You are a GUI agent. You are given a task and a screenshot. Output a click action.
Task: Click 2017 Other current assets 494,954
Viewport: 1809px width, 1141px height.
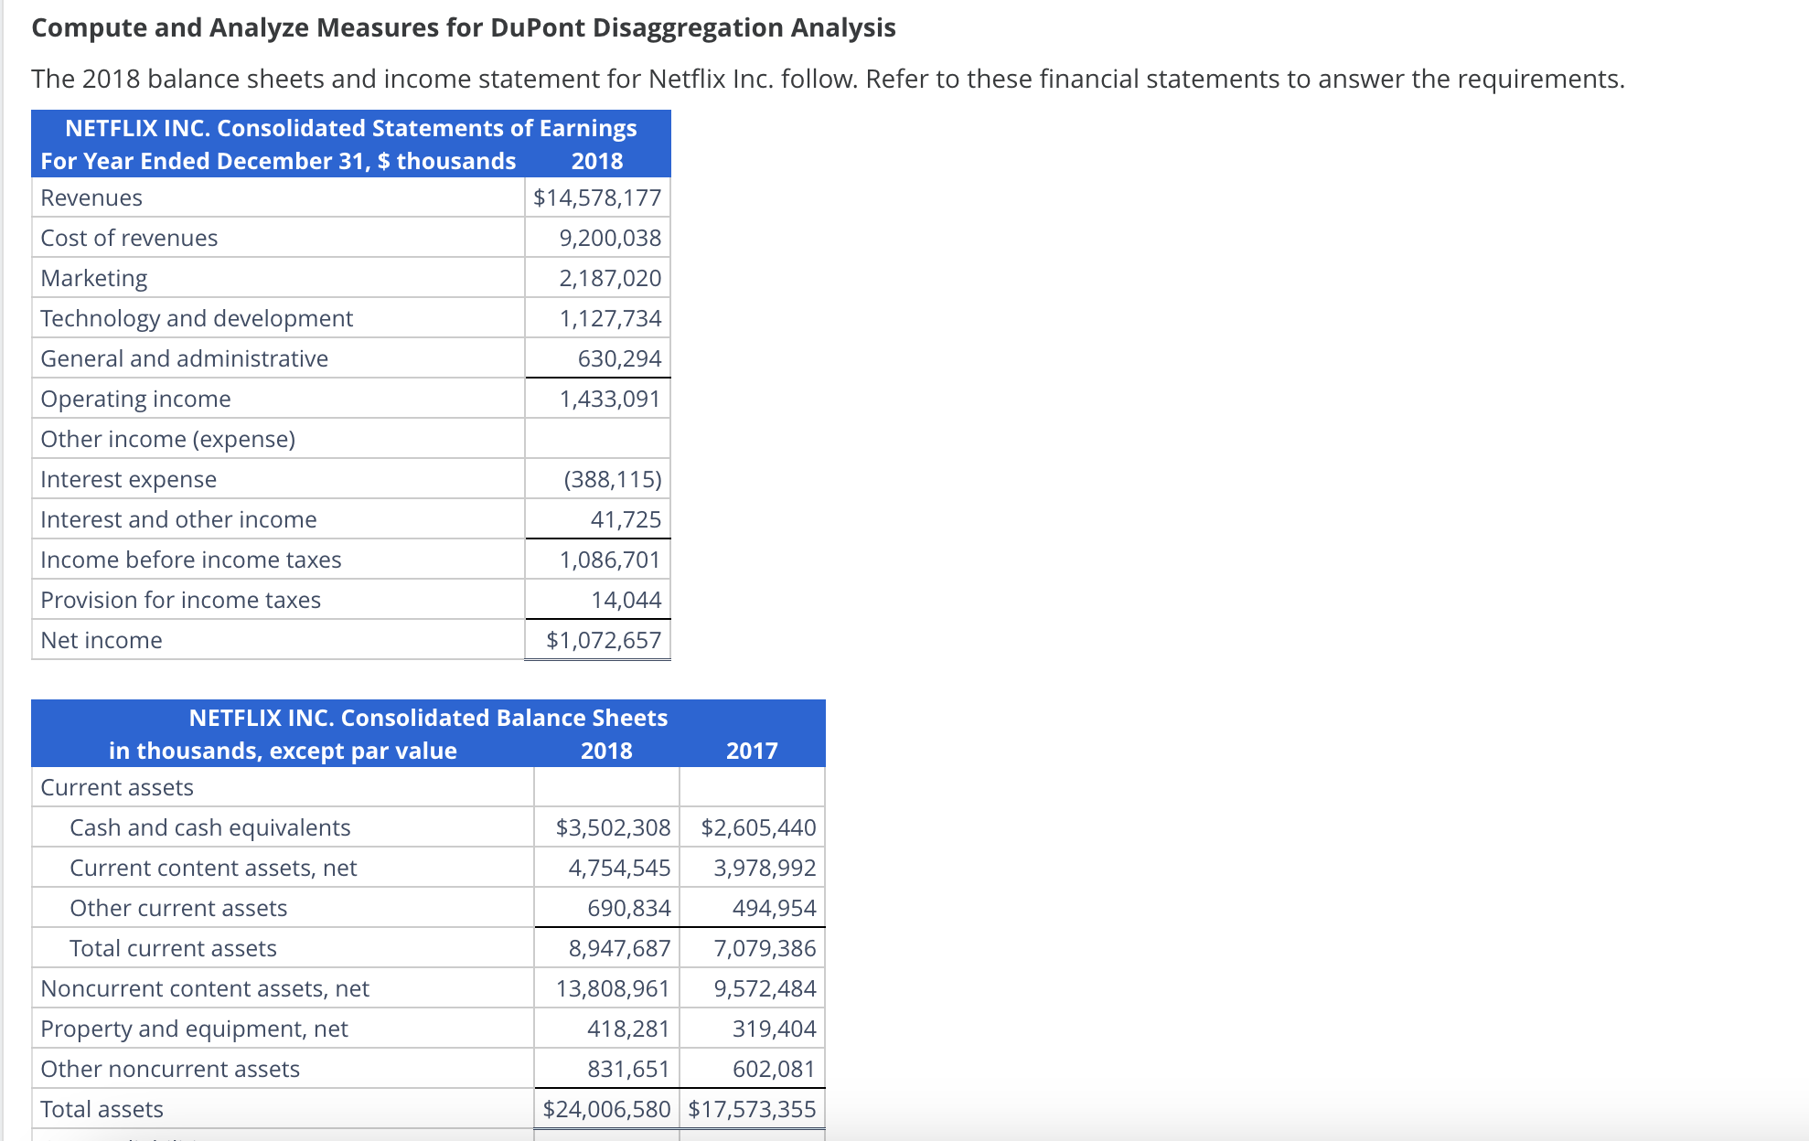pyautogui.click(x=774, y=908)
